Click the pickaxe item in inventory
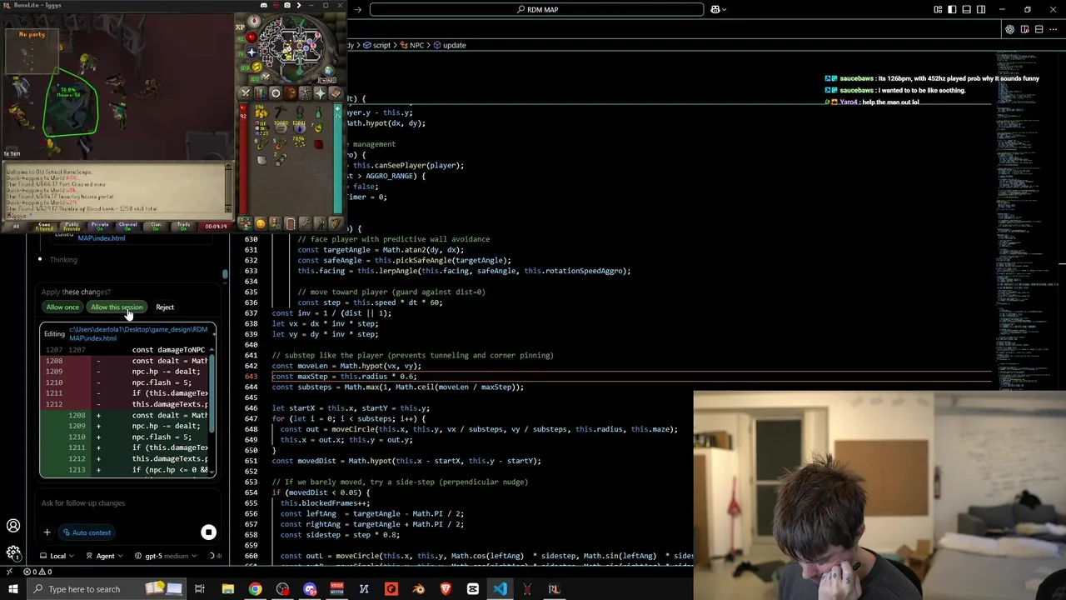Screen dimensions: 1066x600 [281, 112]
